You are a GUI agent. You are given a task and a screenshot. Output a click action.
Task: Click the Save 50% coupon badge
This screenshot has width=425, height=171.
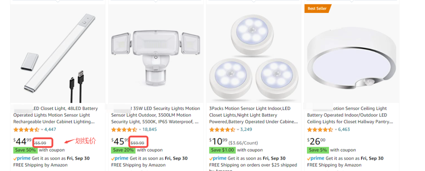(25, 150)
